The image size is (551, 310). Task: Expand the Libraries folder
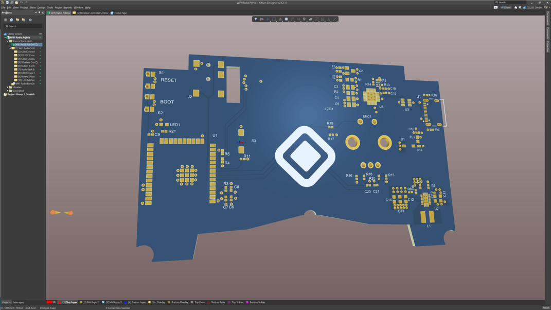tap(7, 87)
